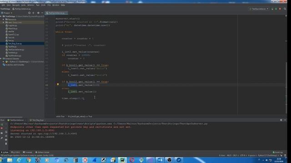The height and width of the screenshot is (163, 291).
Task: Switch to PyCharm via its taskbar icon
Action: 122,160
